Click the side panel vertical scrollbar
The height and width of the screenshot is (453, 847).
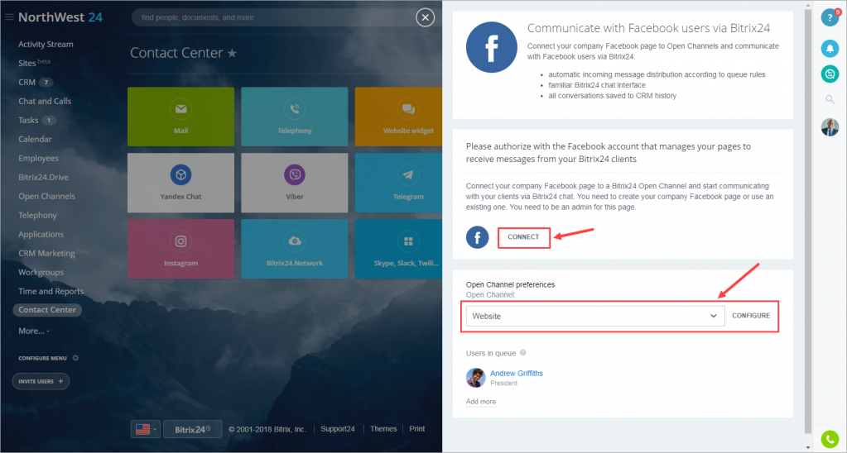coord(808,221)
